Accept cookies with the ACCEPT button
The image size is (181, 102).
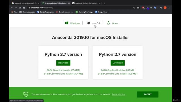click(x=148, y=94)
